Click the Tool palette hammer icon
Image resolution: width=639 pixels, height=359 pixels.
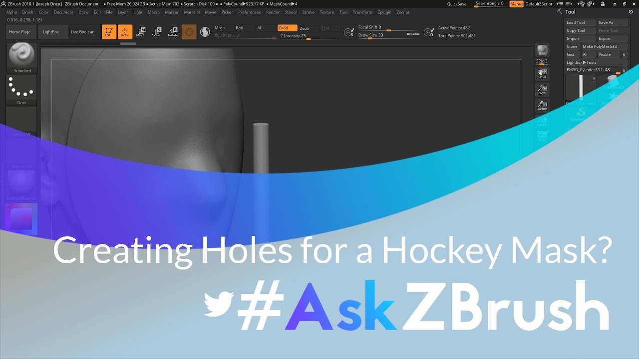(560, 11)
